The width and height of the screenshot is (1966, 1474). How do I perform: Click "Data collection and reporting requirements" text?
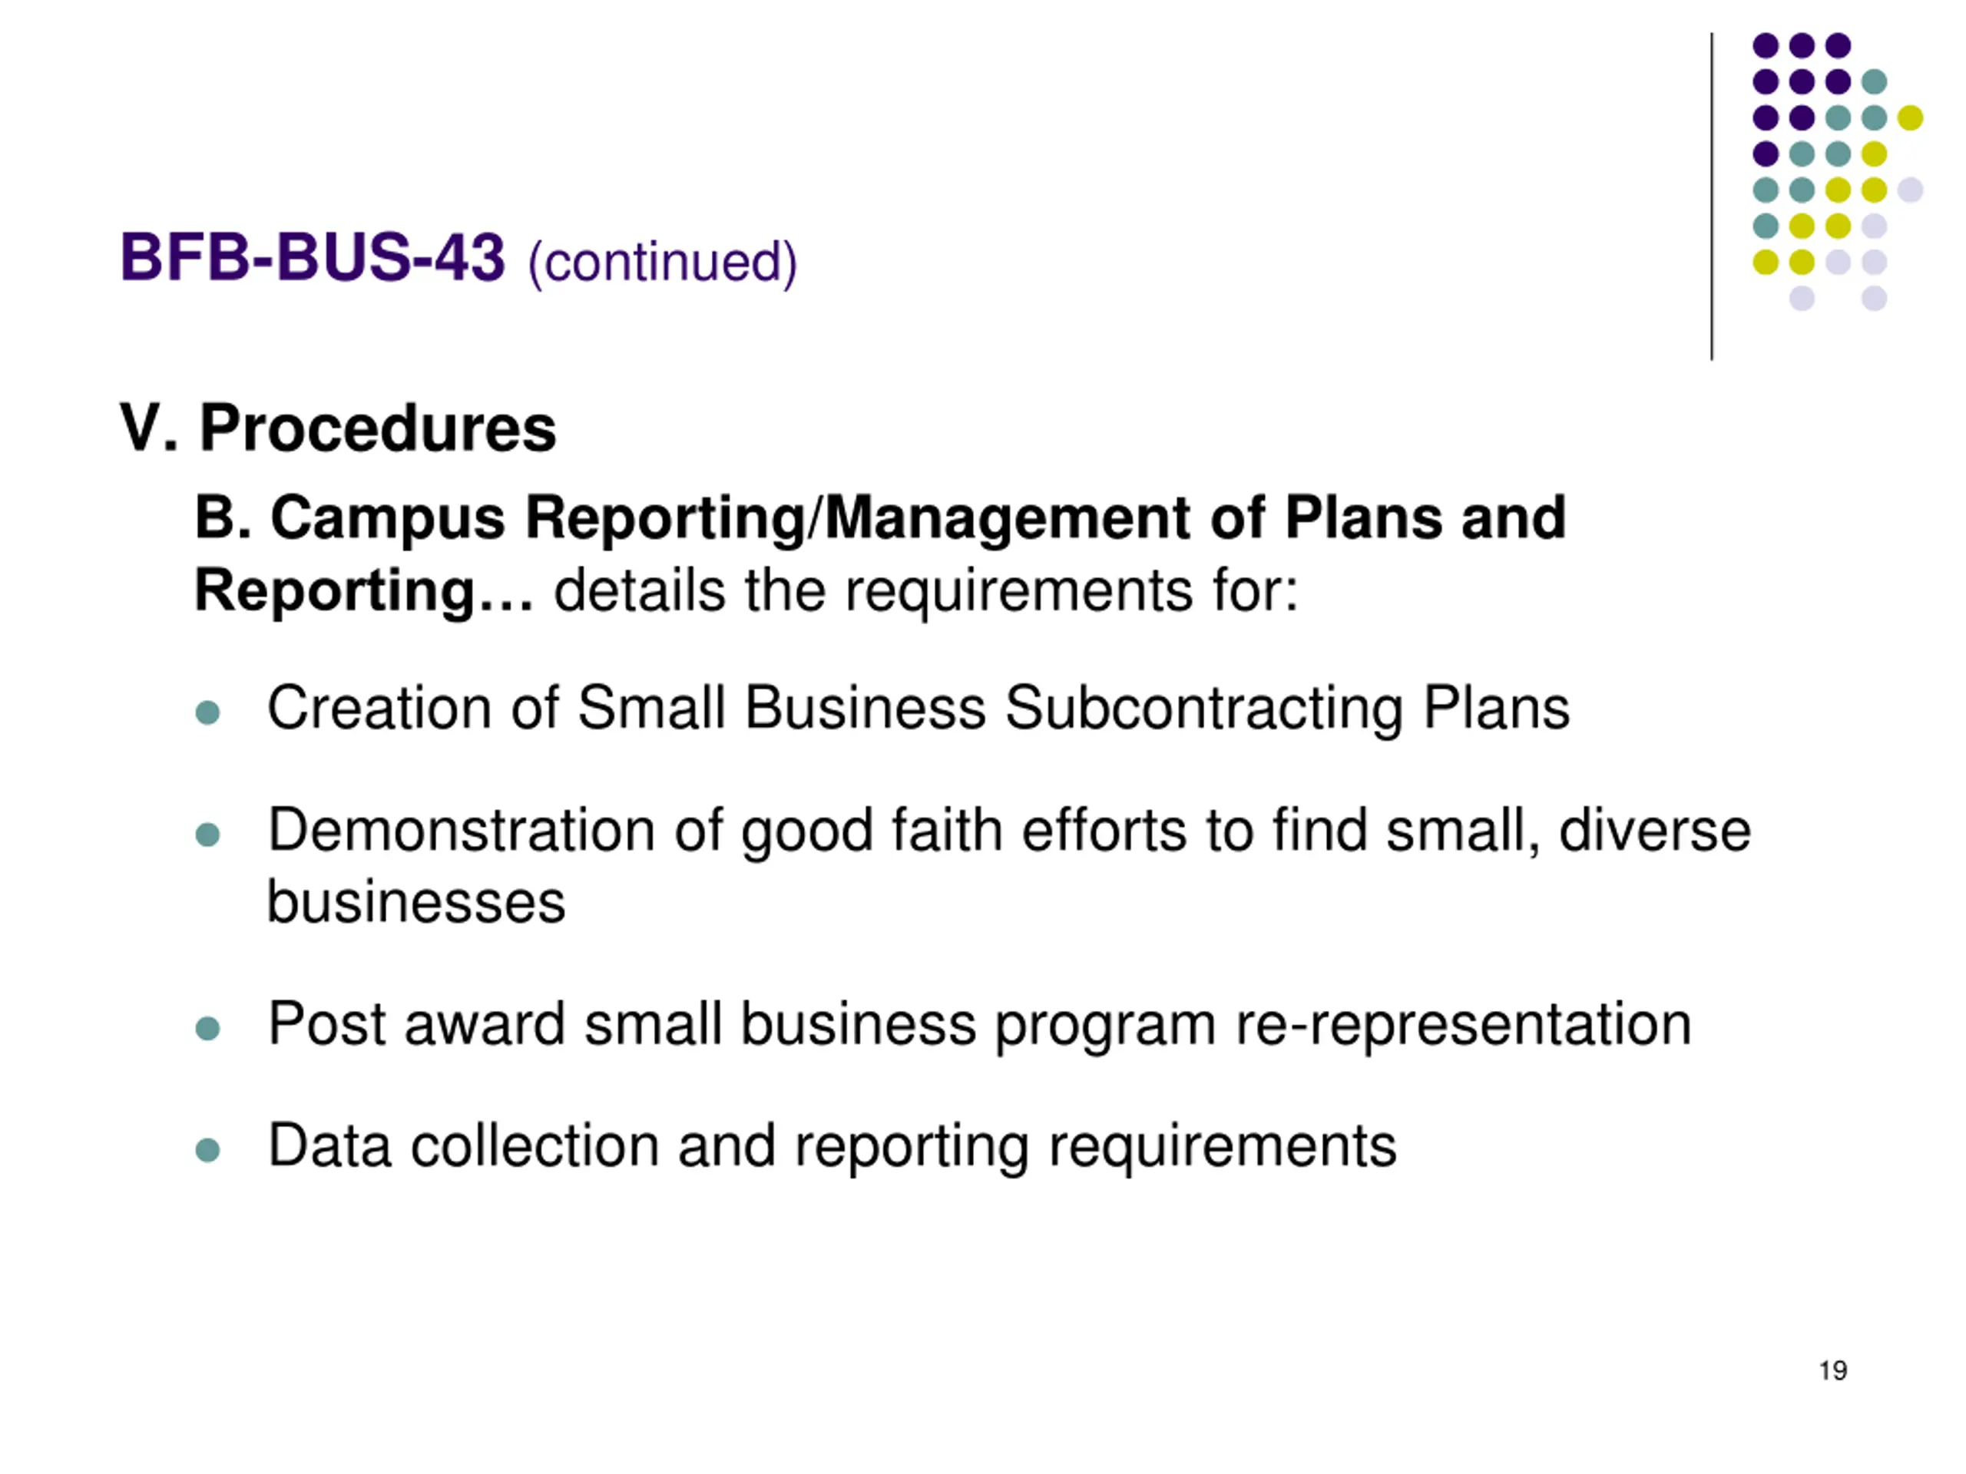pyautogui.click(x=832, y=1146)
